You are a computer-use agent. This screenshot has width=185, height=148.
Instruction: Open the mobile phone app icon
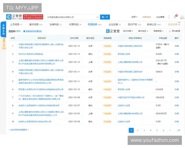(169, 17)
